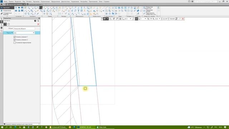Select the Стандартные изделия toolbar set
This screenshot has width=229, height=129.
[6, 14]
